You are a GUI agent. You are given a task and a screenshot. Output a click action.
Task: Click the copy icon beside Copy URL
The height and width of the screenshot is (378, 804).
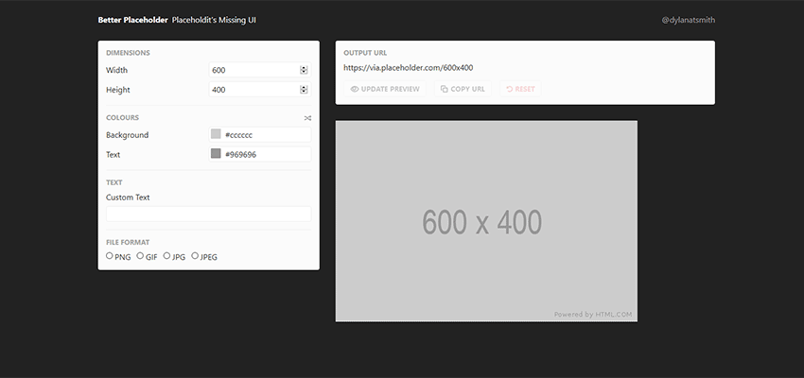pos(445,89)
